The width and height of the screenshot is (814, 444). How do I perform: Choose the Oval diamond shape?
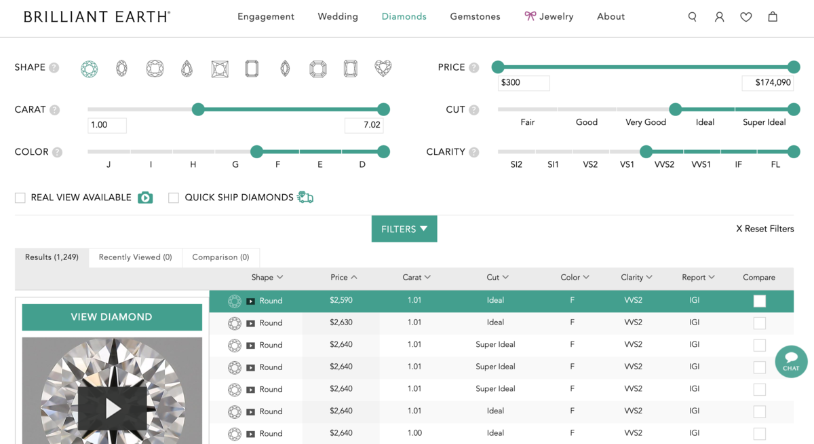pyautogui.click(x=121, y=69)
